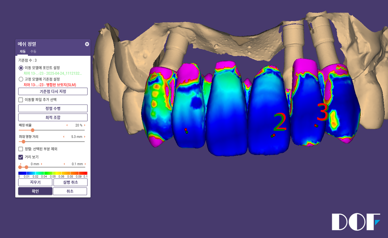This screenshot has width=388, height=238.
Task: Confirm alignment with the 확인 button
Action: point(35,191)
